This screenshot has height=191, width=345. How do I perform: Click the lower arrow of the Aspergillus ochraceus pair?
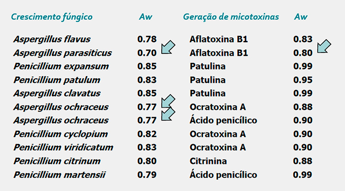(x=168, y=114)
